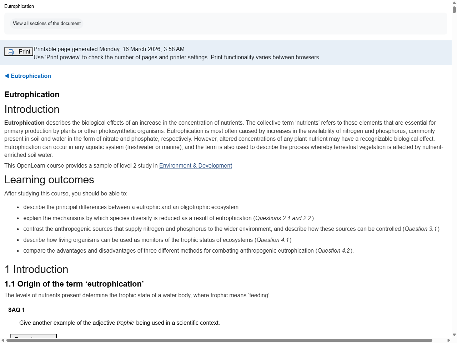Follow the Environment & Development link

click(195, 165)
